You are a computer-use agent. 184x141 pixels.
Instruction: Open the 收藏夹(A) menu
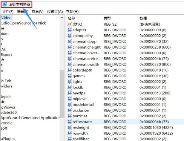(x=55, y=12)
